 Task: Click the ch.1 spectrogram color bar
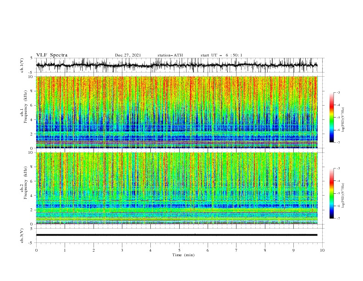pyautogui.click(x=331, y=118)
